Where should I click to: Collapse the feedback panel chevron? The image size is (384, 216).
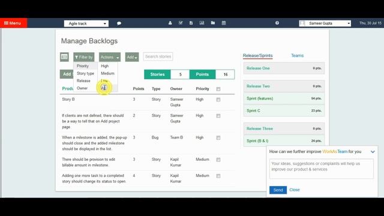[373, 152]
